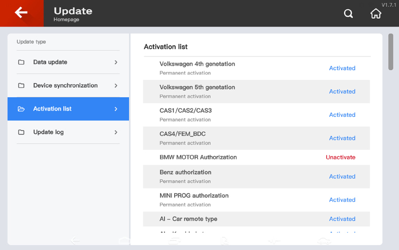Open the Device synchronization section
399x250 pixels.
pyautogui.click(x=68, y=85)
